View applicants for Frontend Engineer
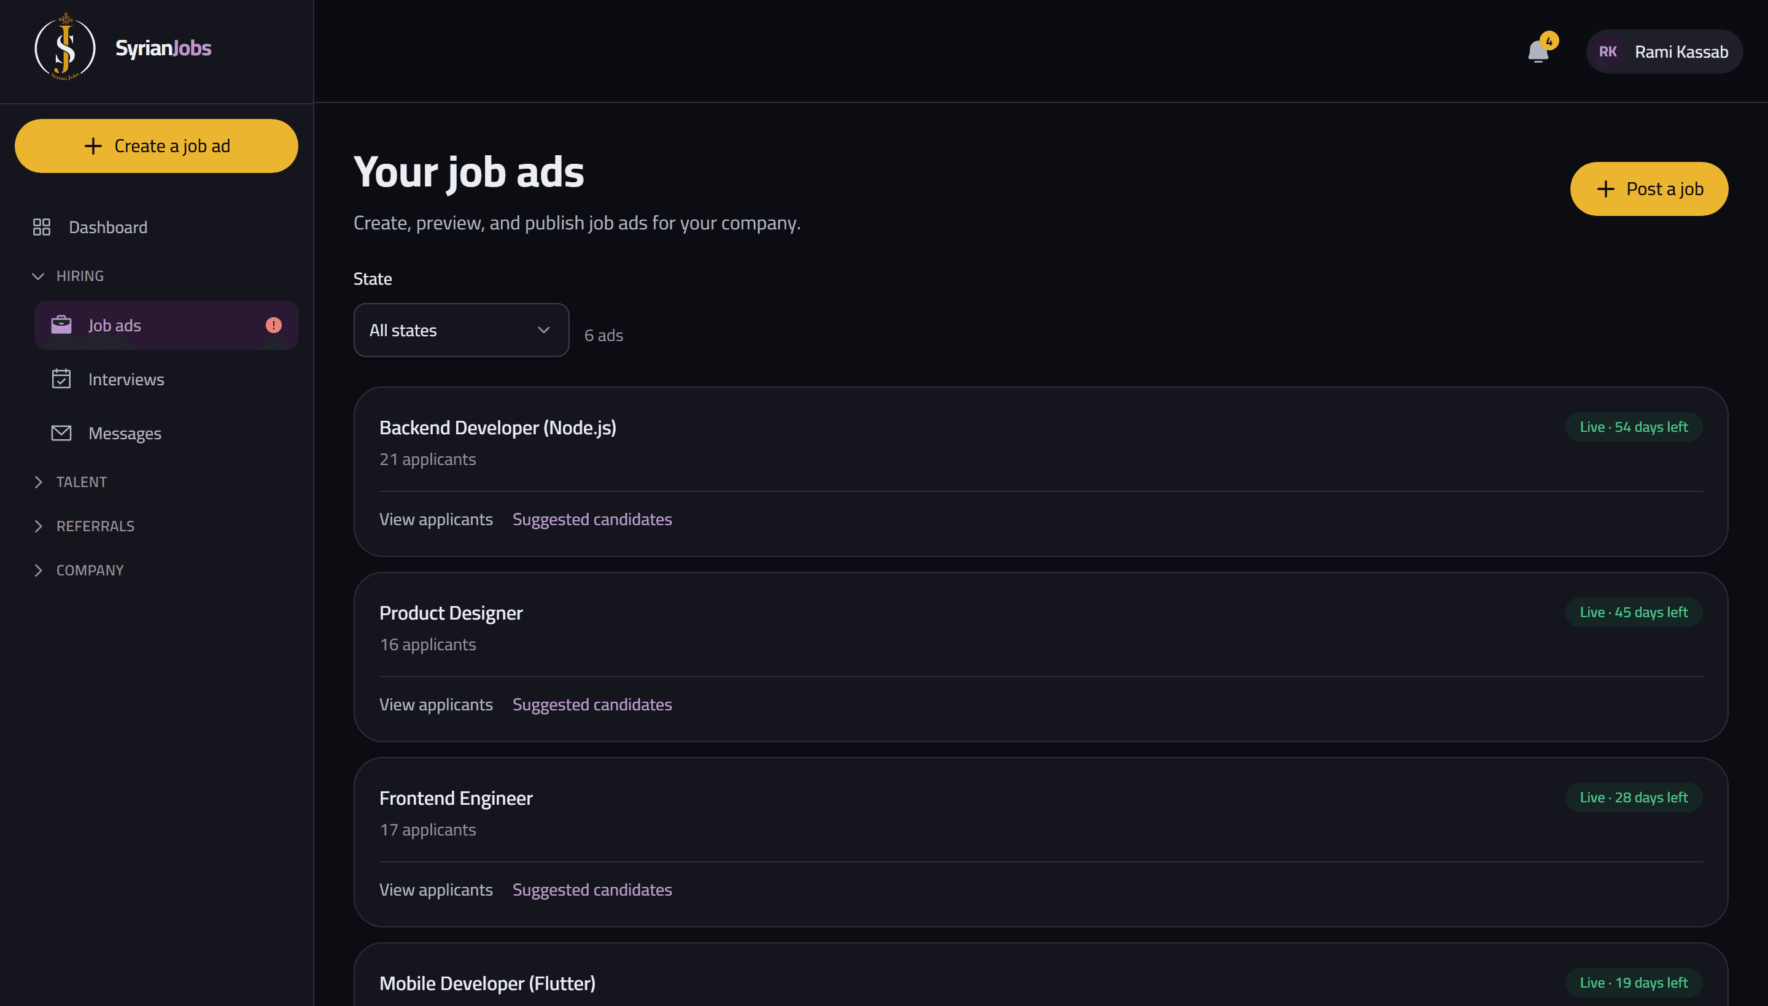This screenshot has height=1006, width=1768. point(436,890)
